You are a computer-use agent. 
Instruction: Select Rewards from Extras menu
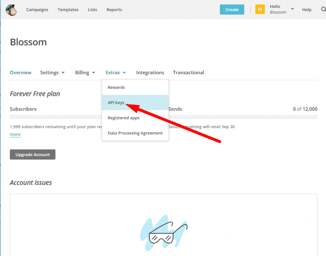click(x=135, y=87)
